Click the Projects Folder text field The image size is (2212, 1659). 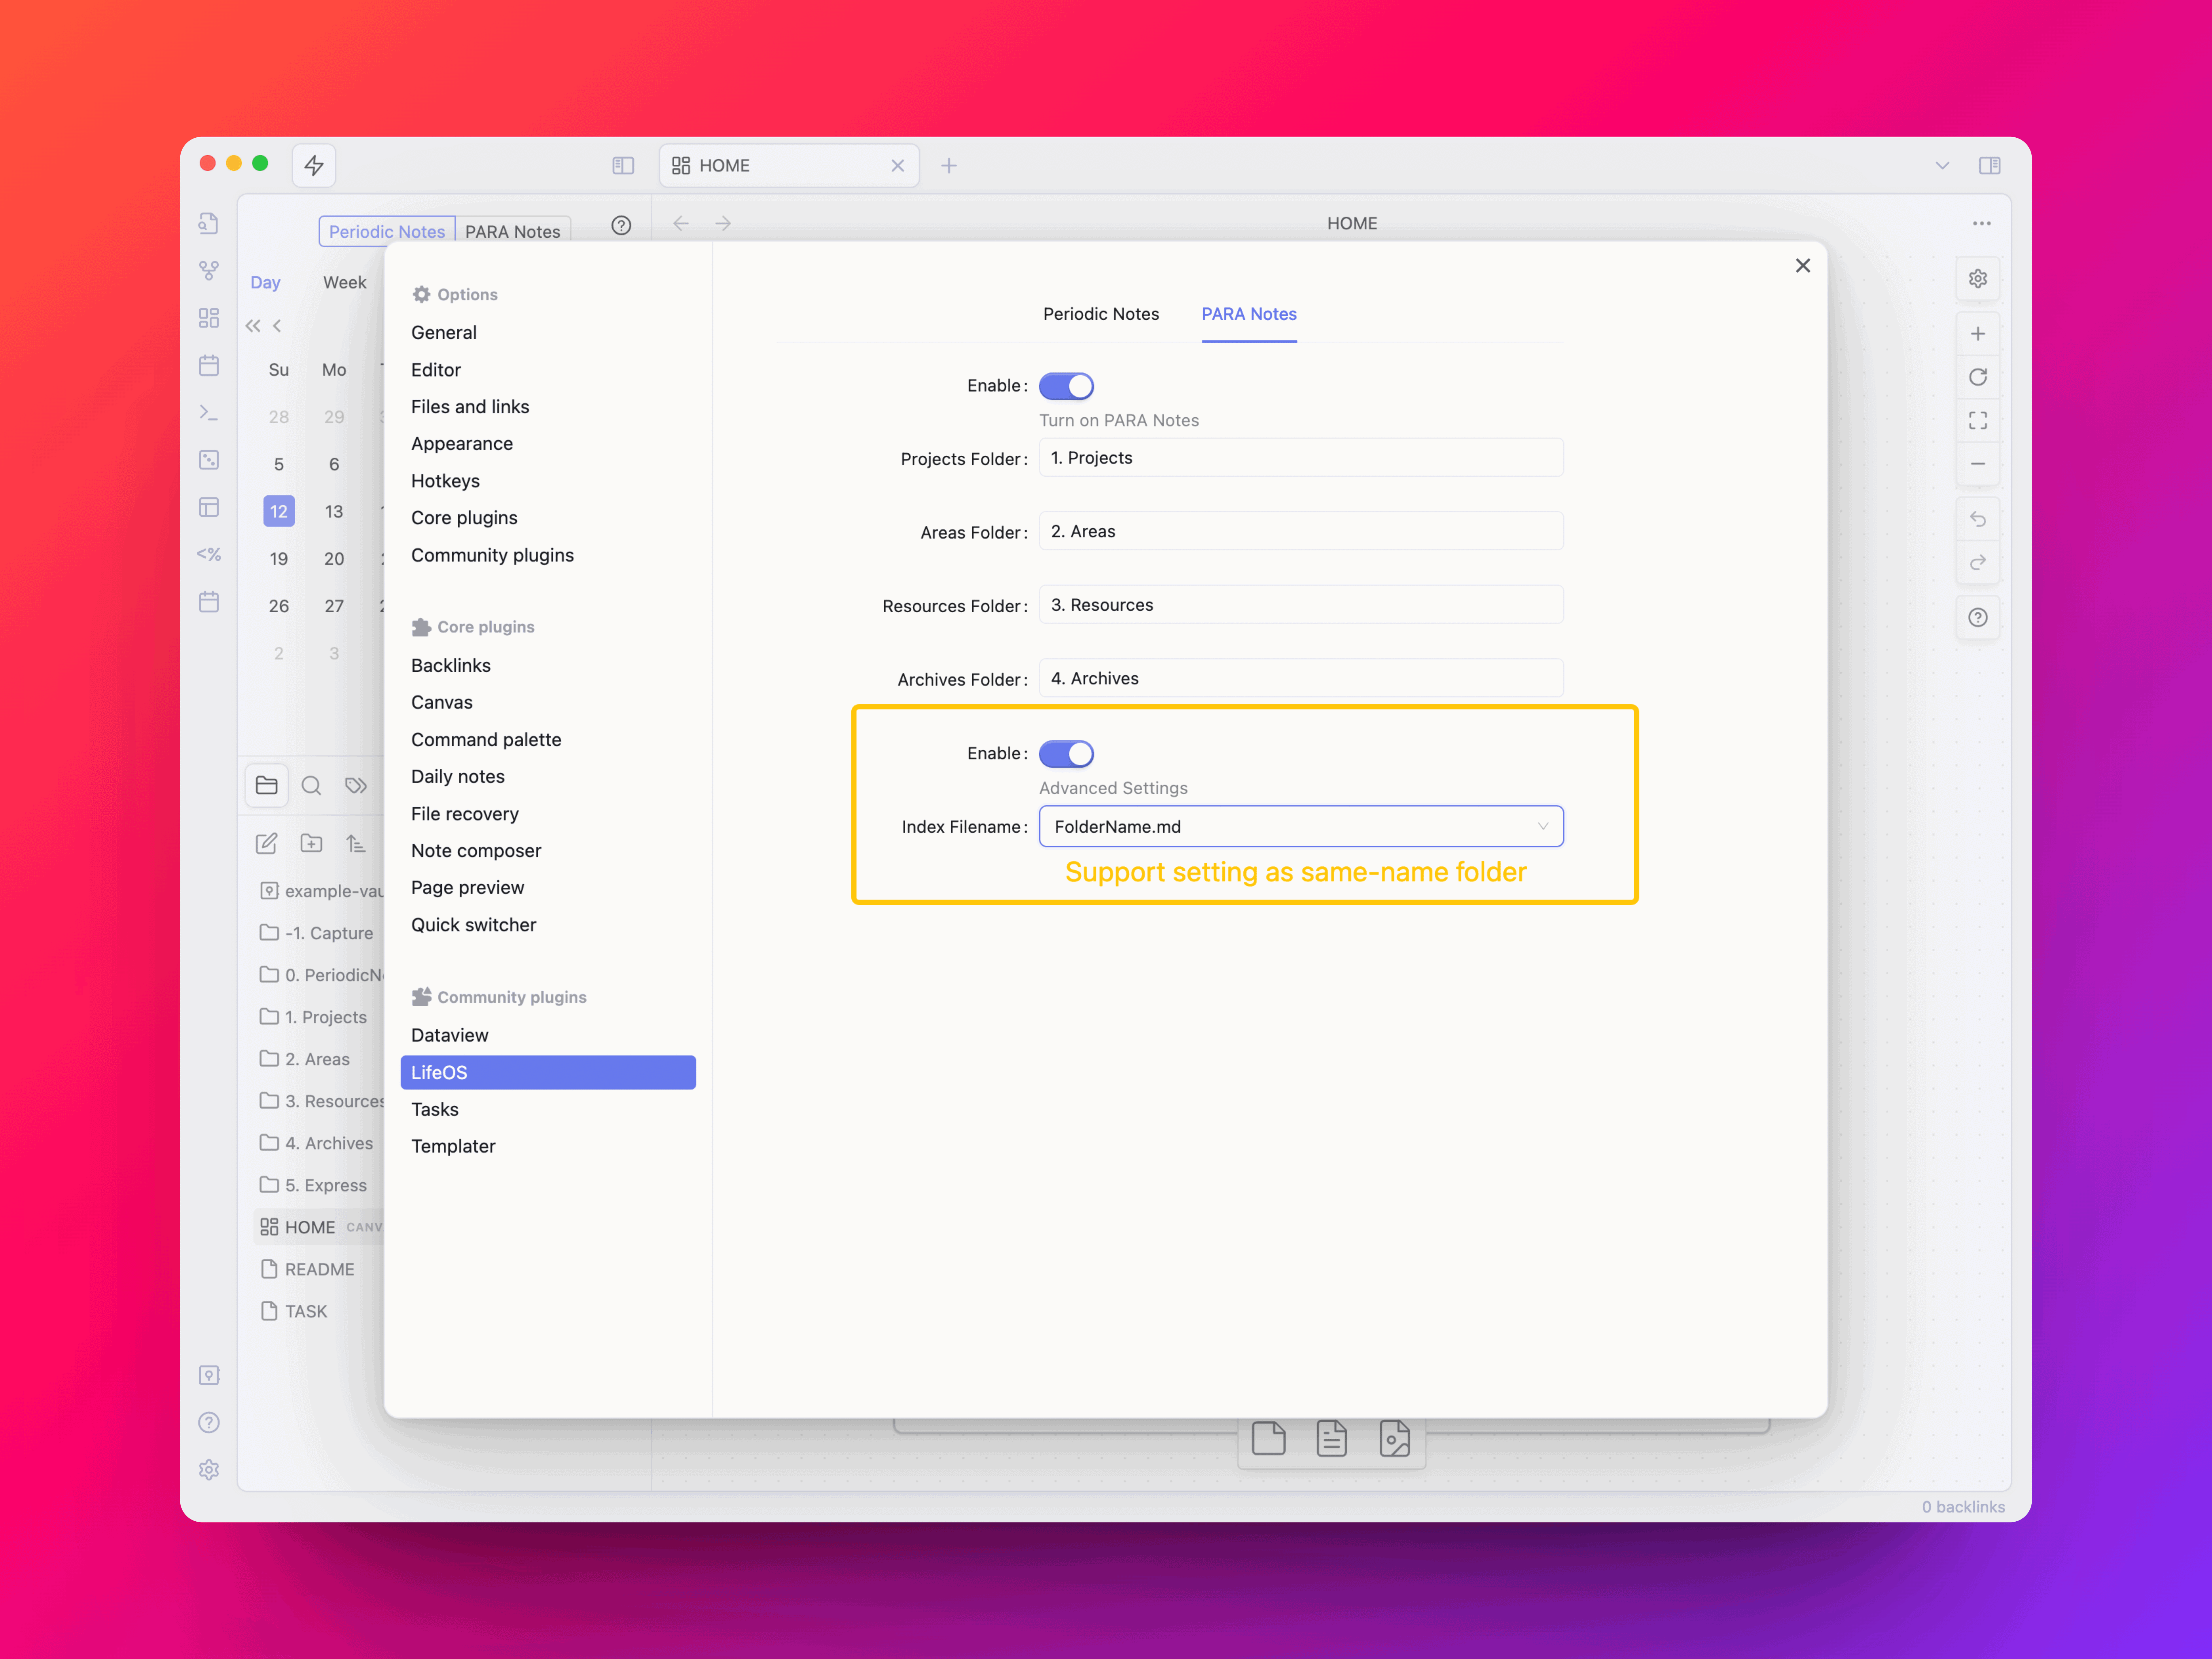click(x=1300, y=458)
